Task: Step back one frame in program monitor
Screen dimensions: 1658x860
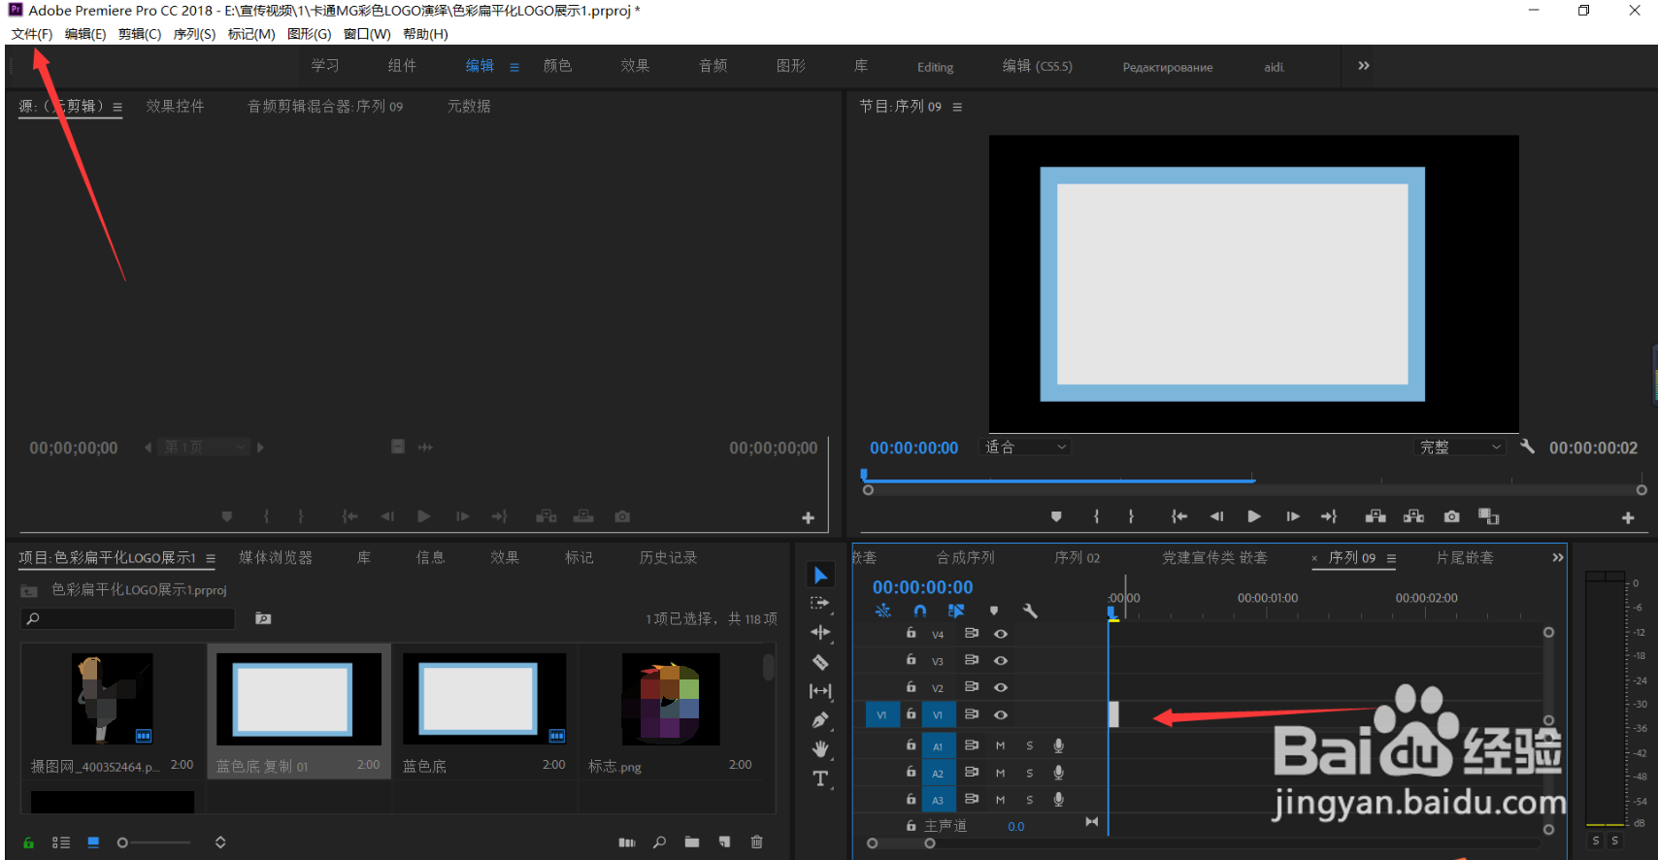Action: pos(1216,516)
